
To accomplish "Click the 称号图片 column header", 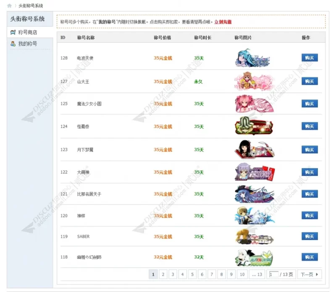I will [x=243, y=38].
